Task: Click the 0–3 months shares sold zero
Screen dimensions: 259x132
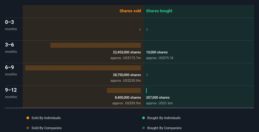Action: 140,30
